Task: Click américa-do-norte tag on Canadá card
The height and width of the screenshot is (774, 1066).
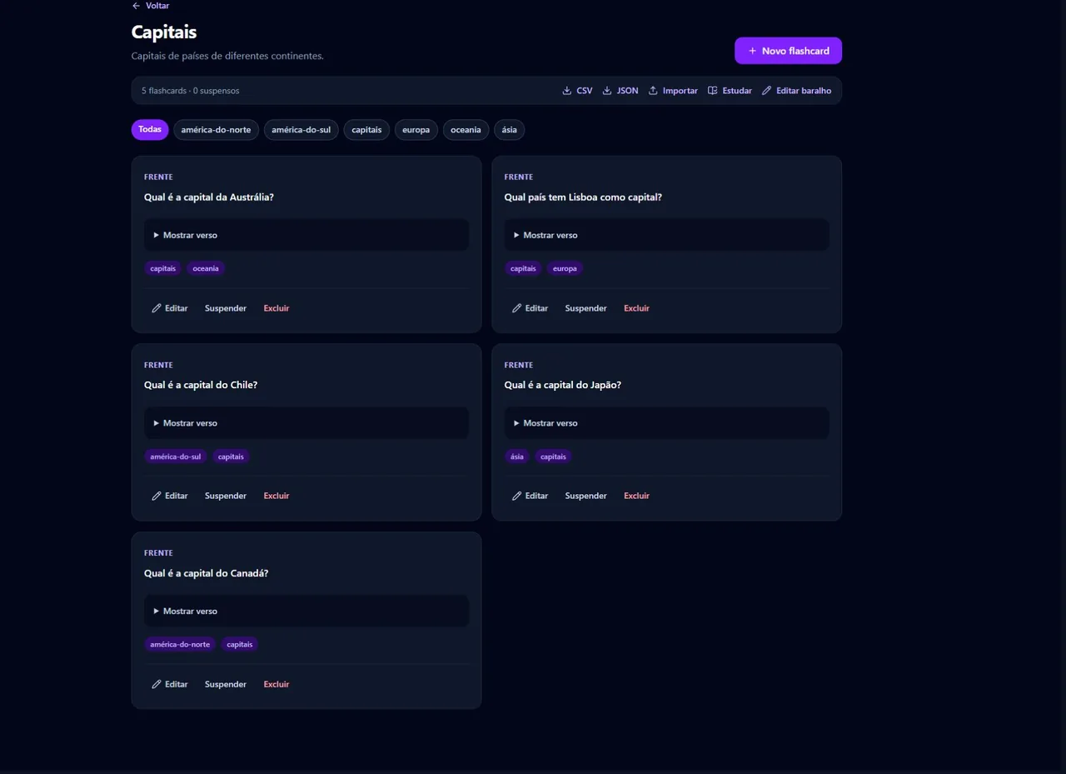Action: (x=180, y=645)
